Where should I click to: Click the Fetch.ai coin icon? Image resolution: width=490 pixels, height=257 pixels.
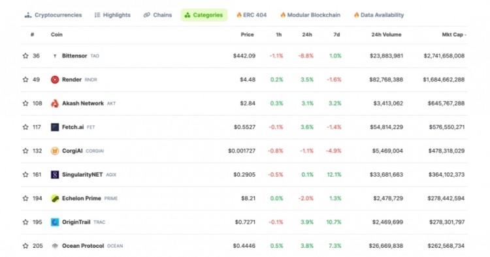pyautogui.click(x=55, y=127)
